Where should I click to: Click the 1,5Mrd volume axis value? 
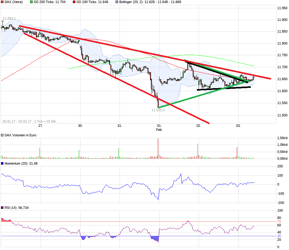click(282, 138)
